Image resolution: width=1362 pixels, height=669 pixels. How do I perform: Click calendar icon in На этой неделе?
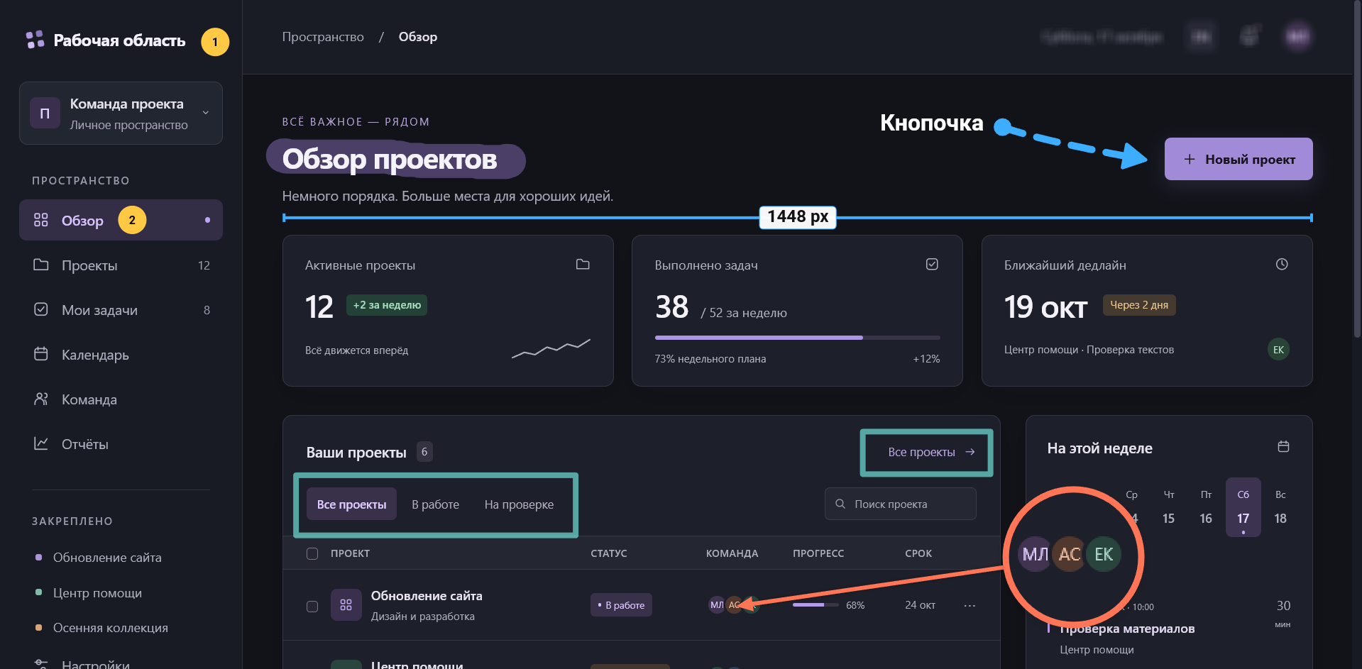point(1283,446)
